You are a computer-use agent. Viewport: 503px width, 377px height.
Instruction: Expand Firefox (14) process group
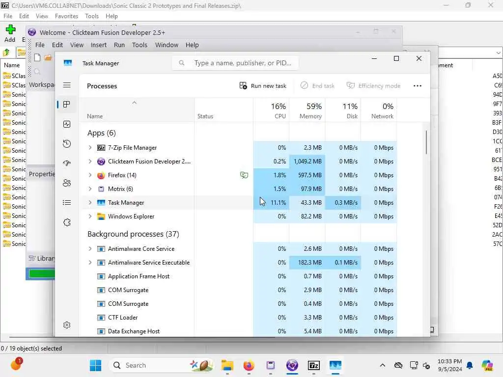click(x=90, y=175)
